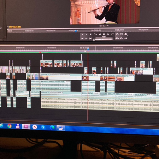Step back one frame
The width and height of the screenshot is (159, 159).
[100, 34]
